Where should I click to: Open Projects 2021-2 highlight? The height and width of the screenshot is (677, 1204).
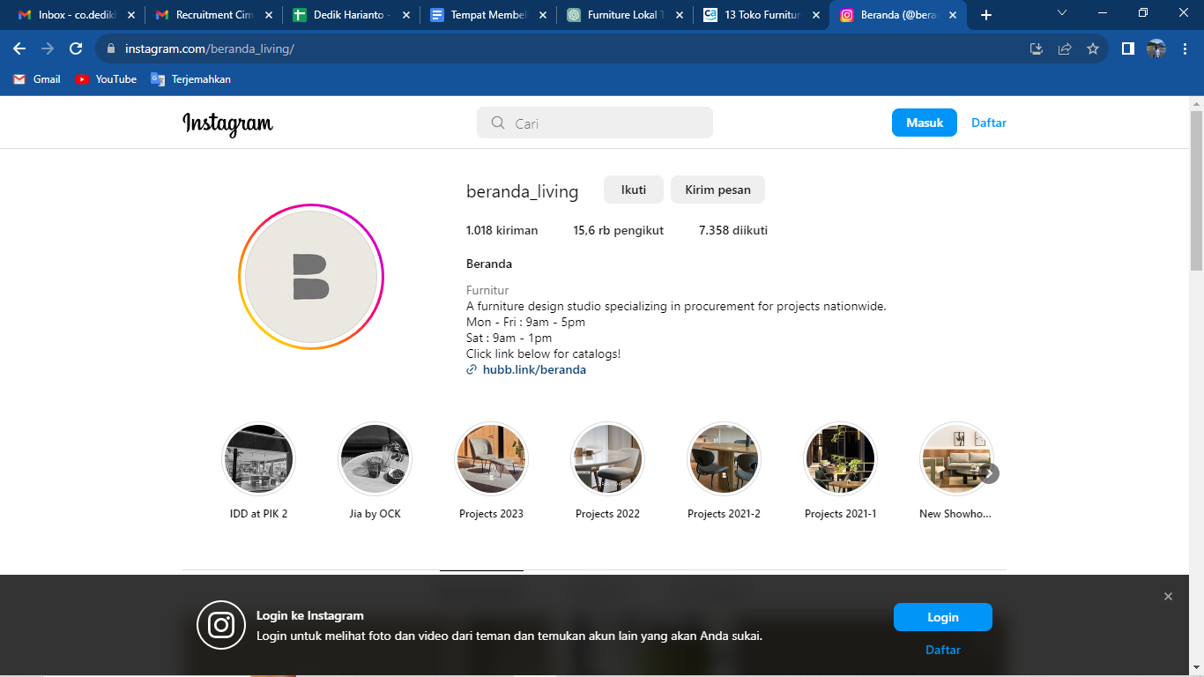click(x=724, y=459)
